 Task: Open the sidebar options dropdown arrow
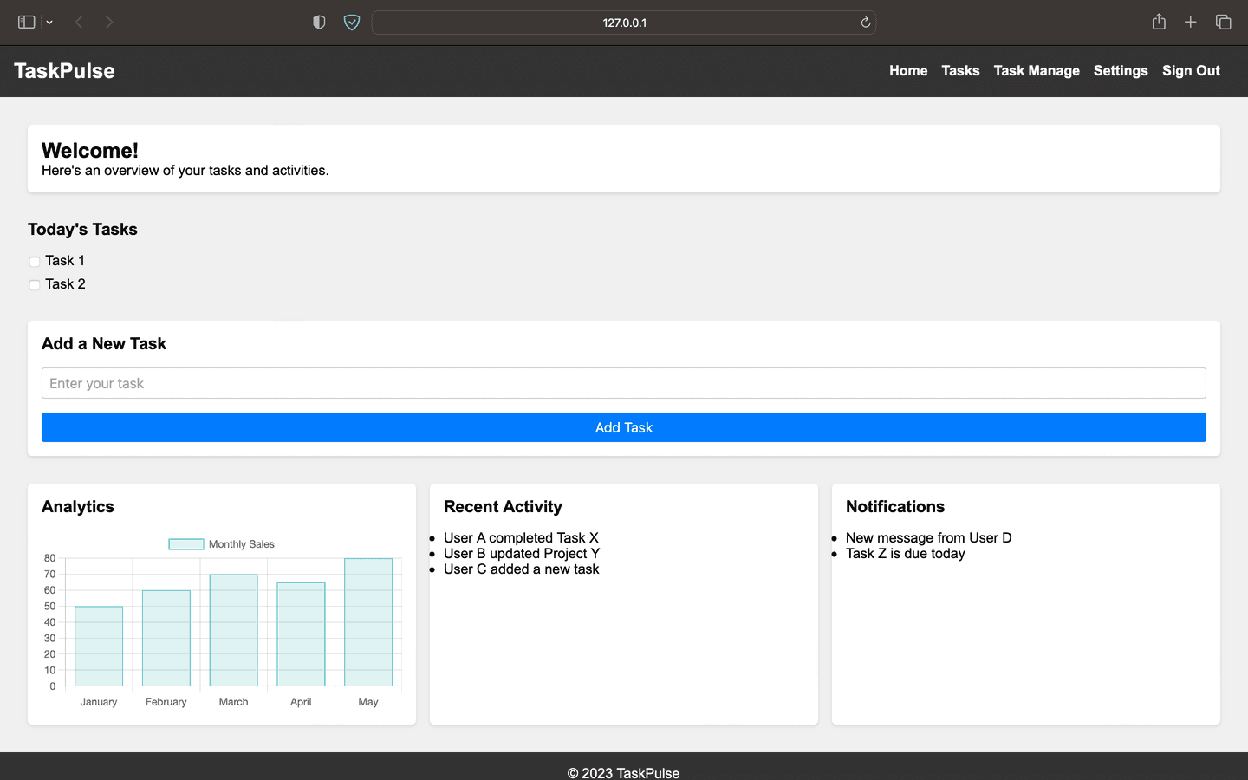click(x=49, y=23)
